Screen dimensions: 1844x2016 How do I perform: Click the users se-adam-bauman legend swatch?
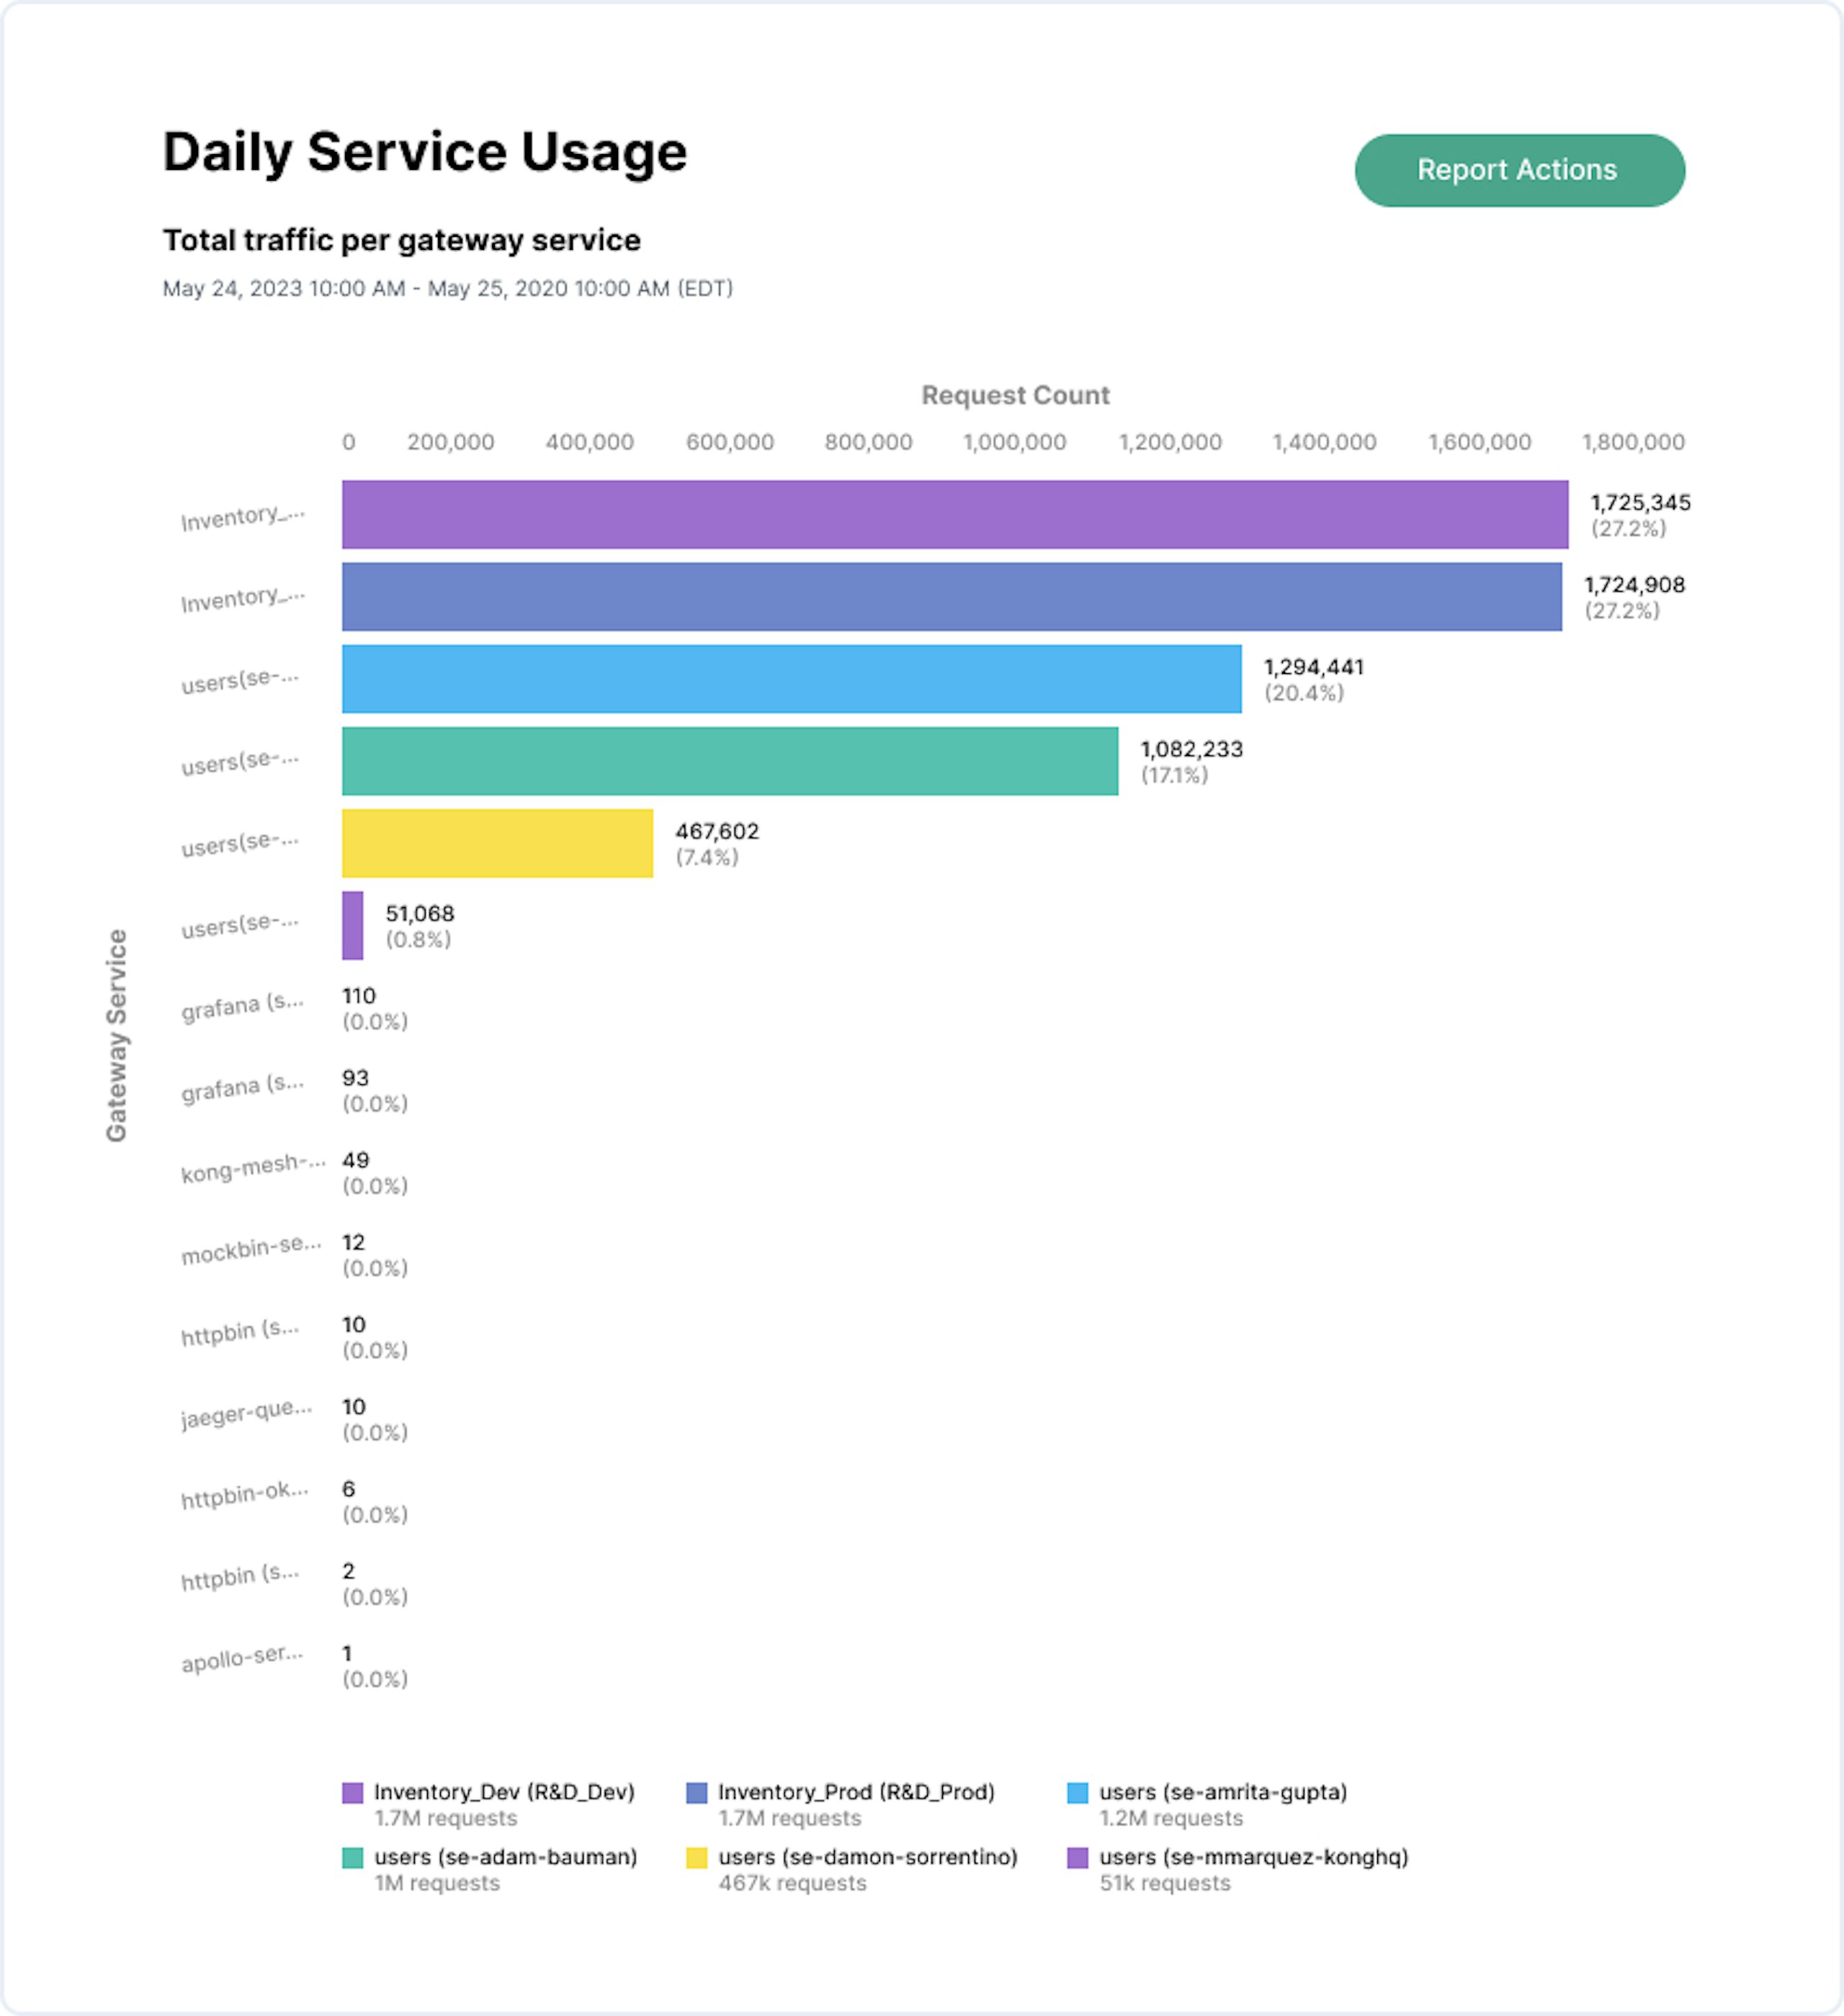click(x=352, y=1858)
